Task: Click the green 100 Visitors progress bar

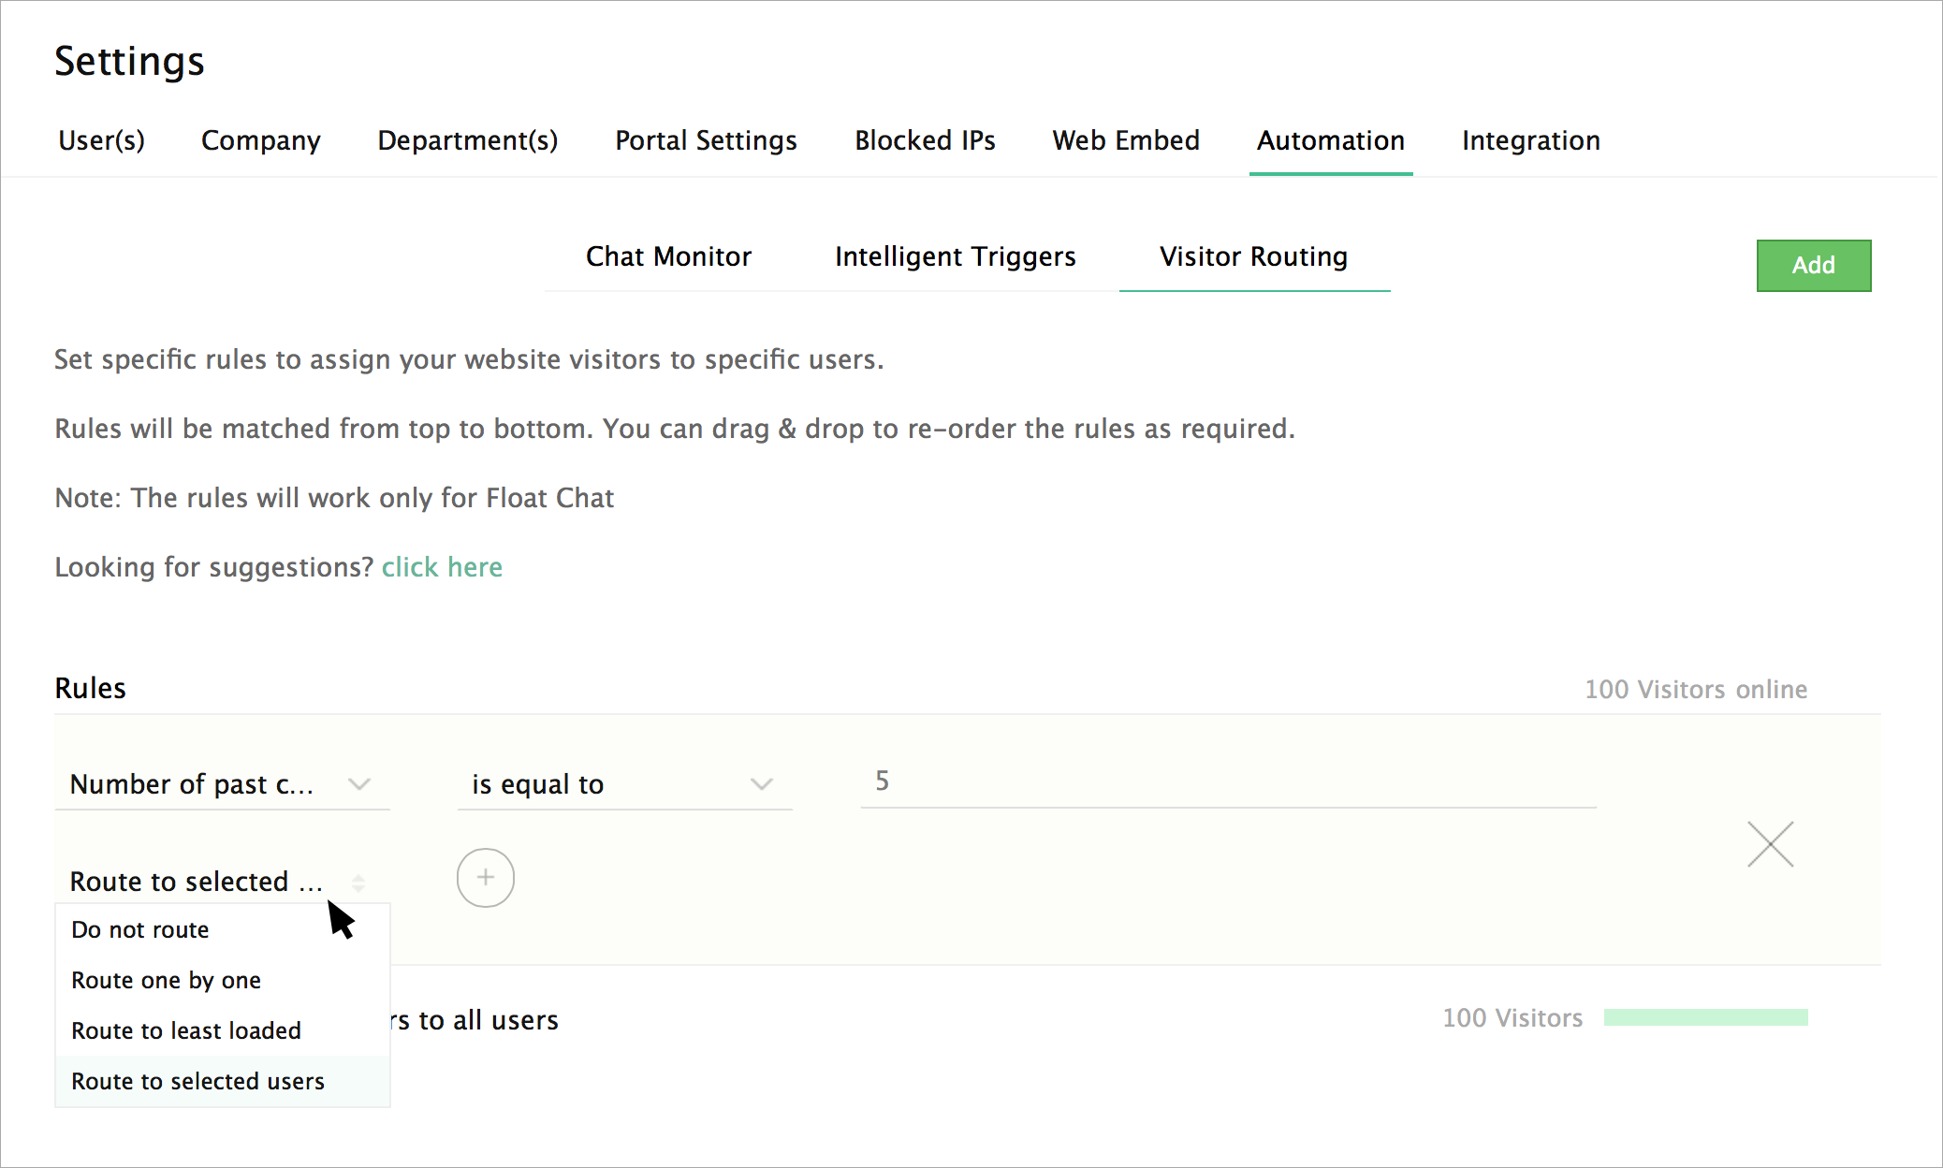Action: [x=1705, y=1017]
